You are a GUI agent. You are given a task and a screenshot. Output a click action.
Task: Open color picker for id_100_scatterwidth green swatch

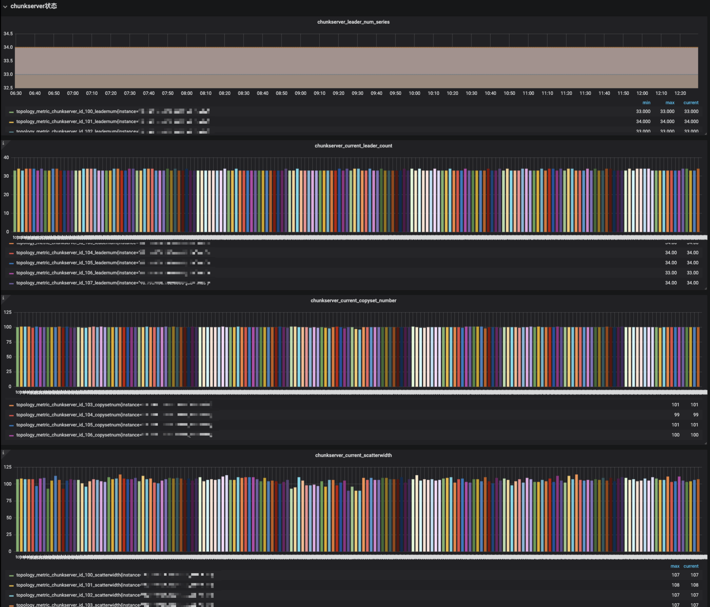pos(11,576)
